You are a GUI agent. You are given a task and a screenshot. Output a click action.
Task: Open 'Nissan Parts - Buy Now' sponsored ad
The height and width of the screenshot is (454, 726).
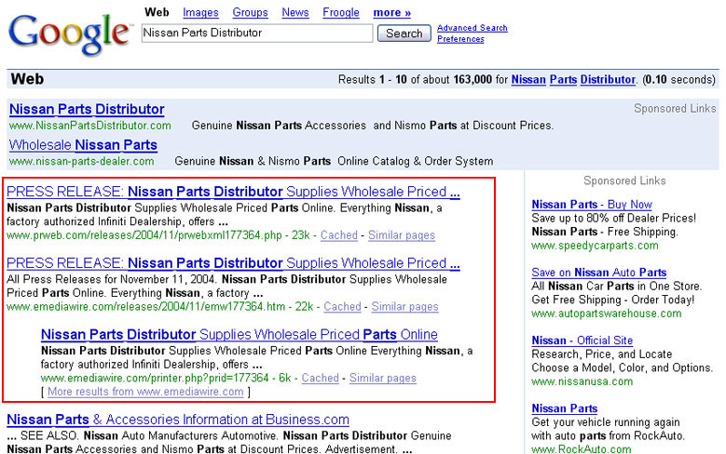click(x=592, y=205)
